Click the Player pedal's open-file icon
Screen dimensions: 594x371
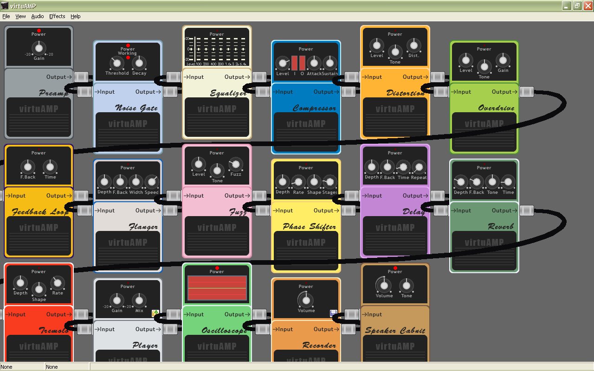click(x=155, y=313)
